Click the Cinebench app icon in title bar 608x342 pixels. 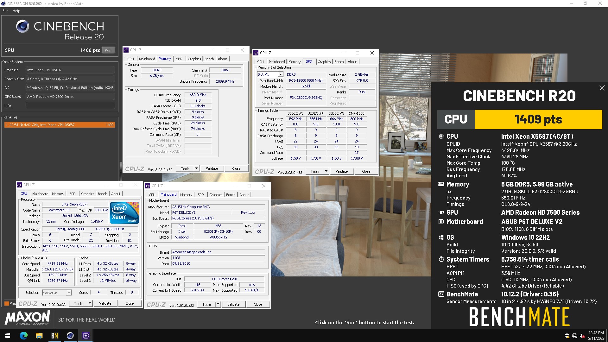pos(3,3)
